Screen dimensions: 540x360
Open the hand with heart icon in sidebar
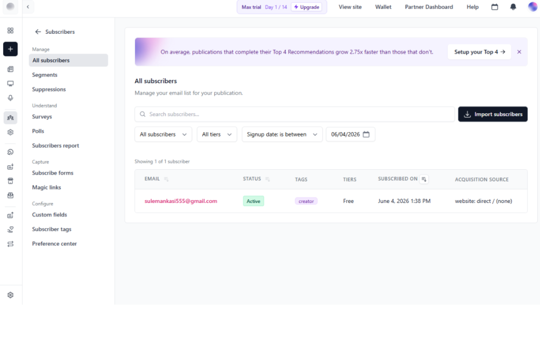point(11,230)
